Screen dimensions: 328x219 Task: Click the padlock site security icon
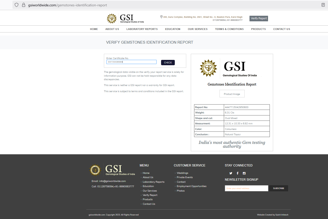click(24, 5)
